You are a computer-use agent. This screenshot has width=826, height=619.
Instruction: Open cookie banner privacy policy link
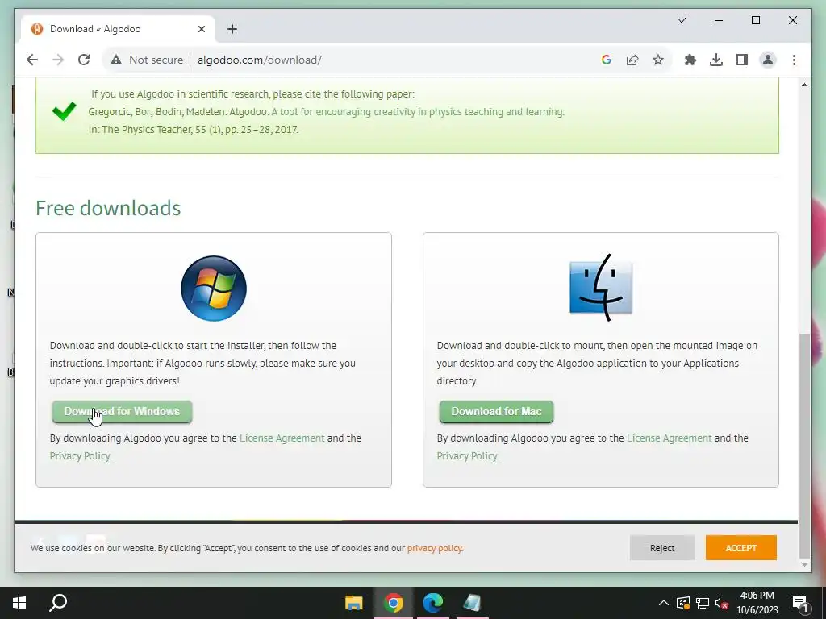(435, 548)
